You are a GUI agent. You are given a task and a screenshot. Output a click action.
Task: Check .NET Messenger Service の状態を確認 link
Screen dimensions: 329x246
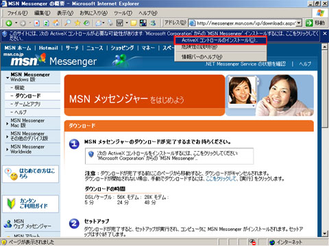[x=245, y=64]
